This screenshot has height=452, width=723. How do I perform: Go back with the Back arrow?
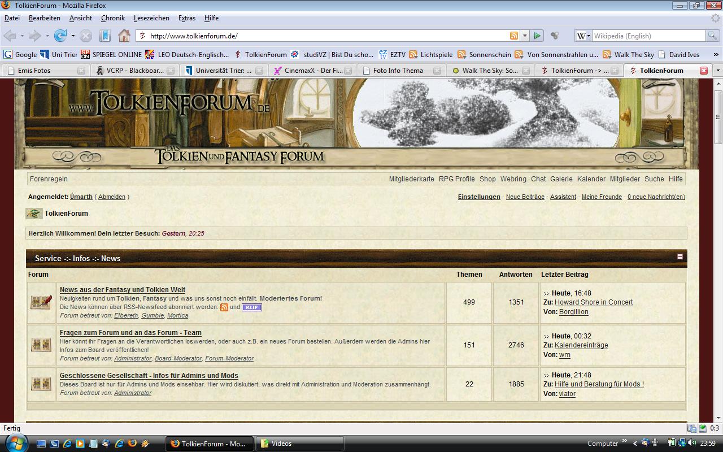(10, 36)
